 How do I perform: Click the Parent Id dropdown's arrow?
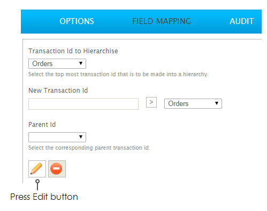(x=81, y=137)
